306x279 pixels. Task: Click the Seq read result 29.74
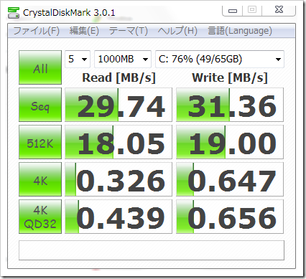119,105
